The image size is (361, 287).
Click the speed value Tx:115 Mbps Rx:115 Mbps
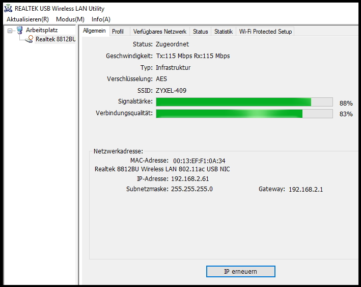[193, 56]
